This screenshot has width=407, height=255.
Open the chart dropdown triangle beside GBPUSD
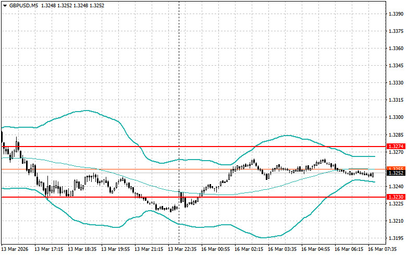click(x=5, y=5)
